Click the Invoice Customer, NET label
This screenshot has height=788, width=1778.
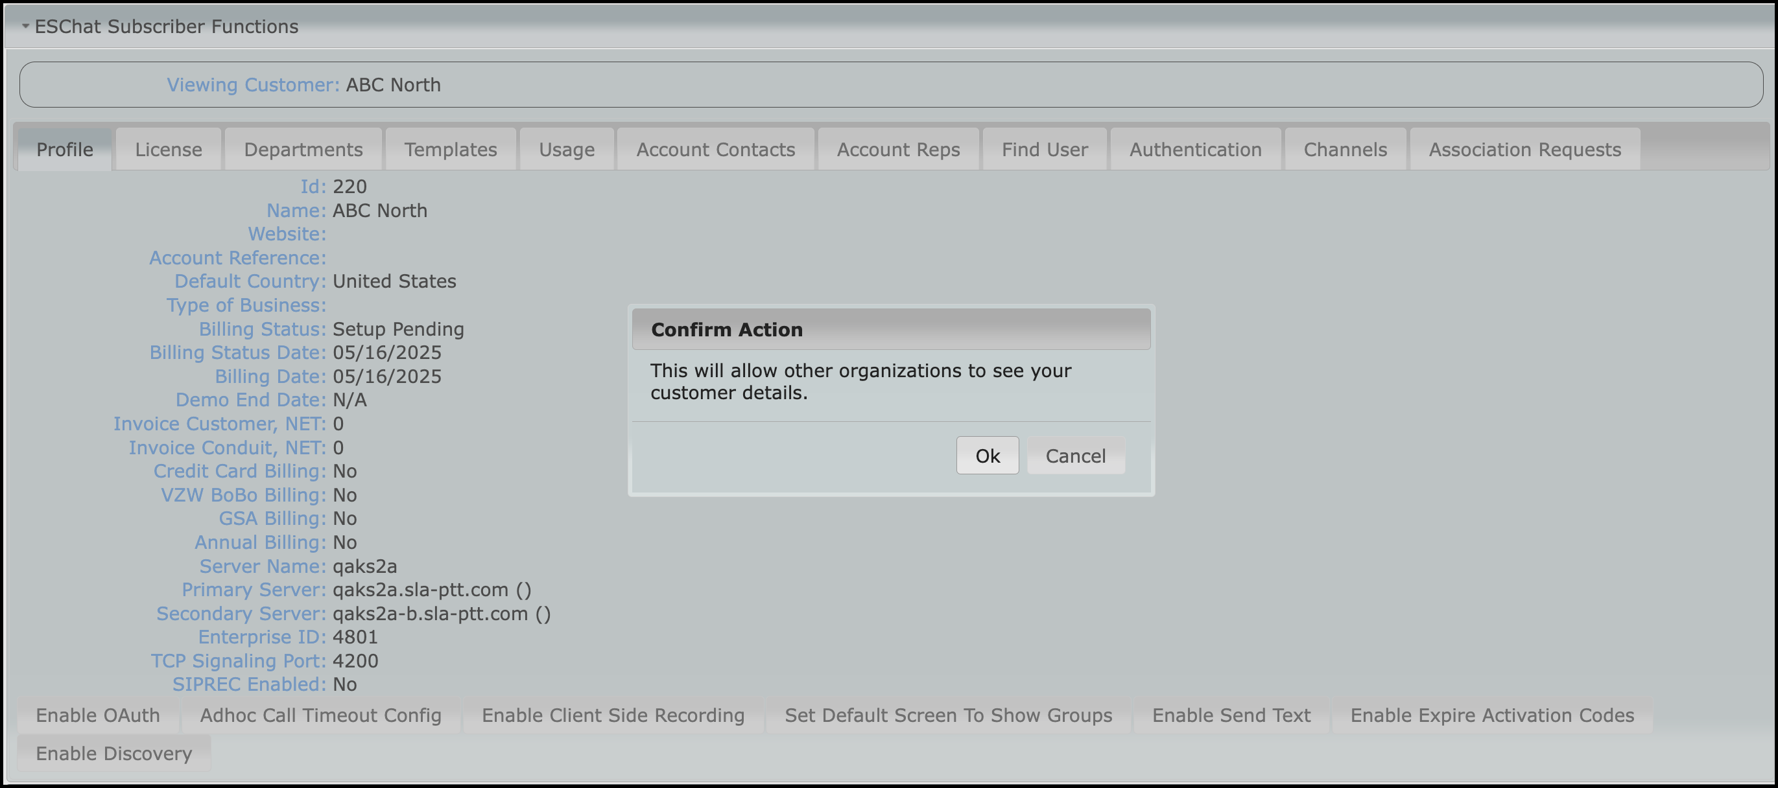click(219, 424)
